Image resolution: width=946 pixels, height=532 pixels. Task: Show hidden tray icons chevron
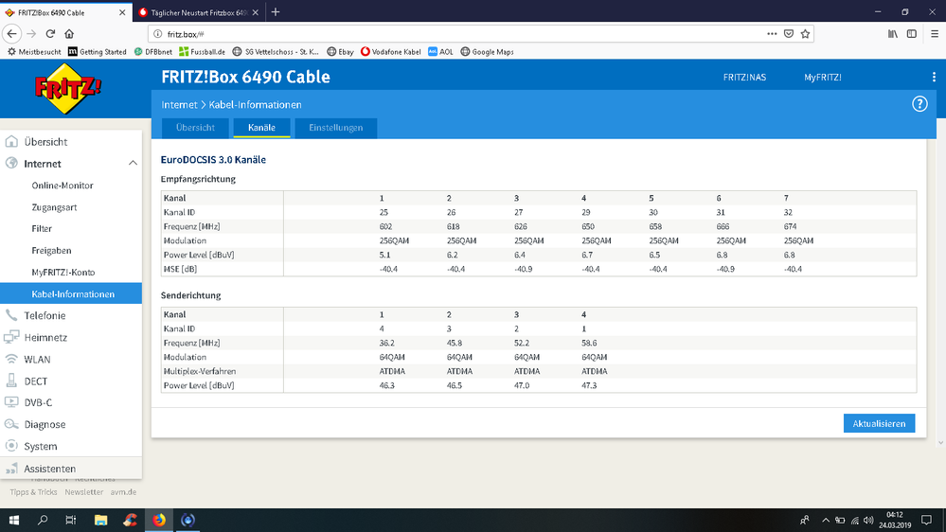click(x=826, y=520)
